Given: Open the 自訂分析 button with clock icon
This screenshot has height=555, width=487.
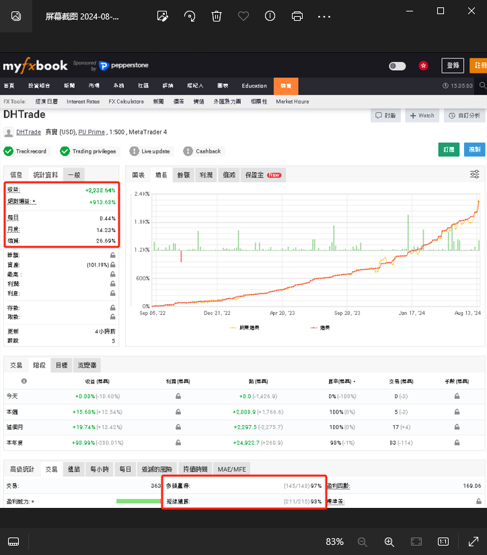Looking at the screenshot, I should click(464, 116).
